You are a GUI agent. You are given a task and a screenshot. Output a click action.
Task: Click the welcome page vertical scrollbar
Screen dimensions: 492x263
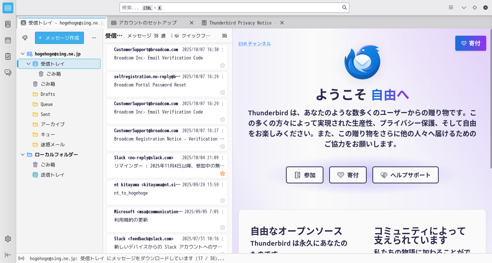(x=490, y=99)
